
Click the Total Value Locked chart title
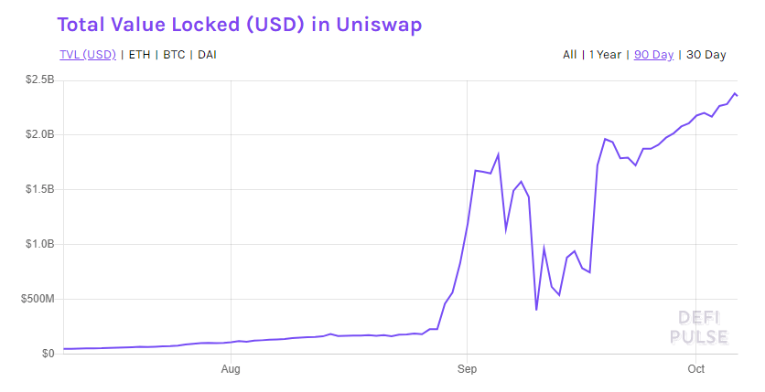[240, 25]
